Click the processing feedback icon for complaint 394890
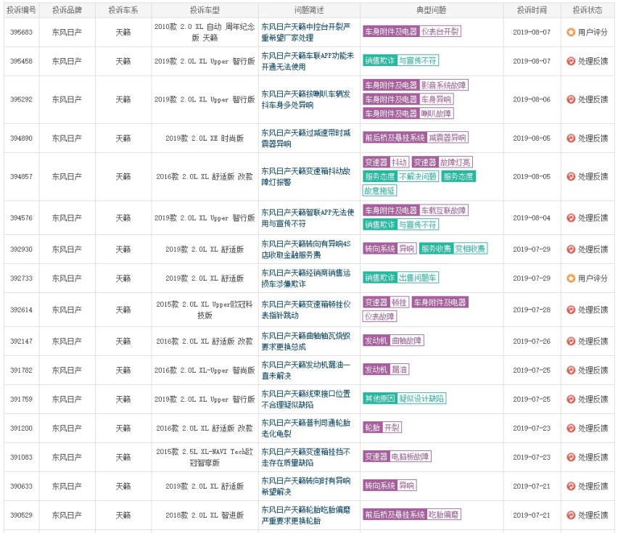The height and width of the screenshot is (533, 618). click(571, 139)
